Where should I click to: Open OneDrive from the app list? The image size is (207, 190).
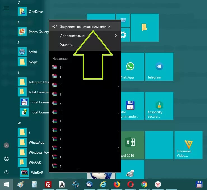[31, 11]
